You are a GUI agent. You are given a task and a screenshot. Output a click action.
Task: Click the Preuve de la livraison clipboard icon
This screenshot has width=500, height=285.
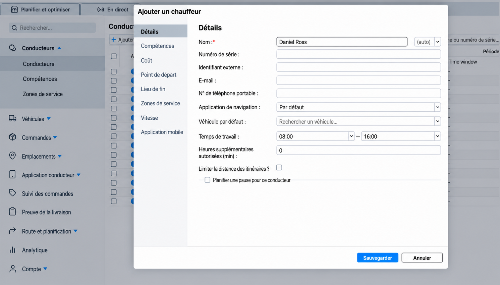(x=12, y=212)
